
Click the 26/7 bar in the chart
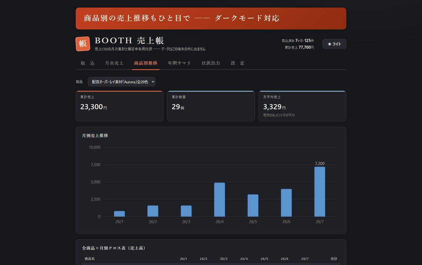(320, 192)
